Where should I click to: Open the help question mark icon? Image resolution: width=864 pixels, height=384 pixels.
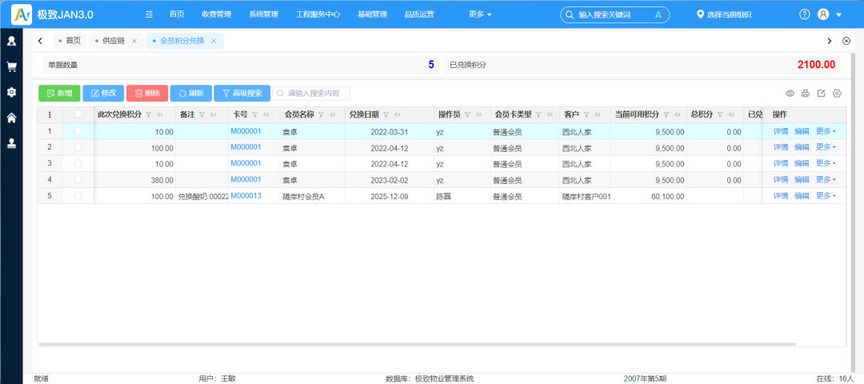coord(805,14)
